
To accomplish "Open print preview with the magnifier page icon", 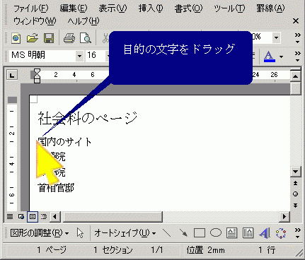I will tap(86, 38).
